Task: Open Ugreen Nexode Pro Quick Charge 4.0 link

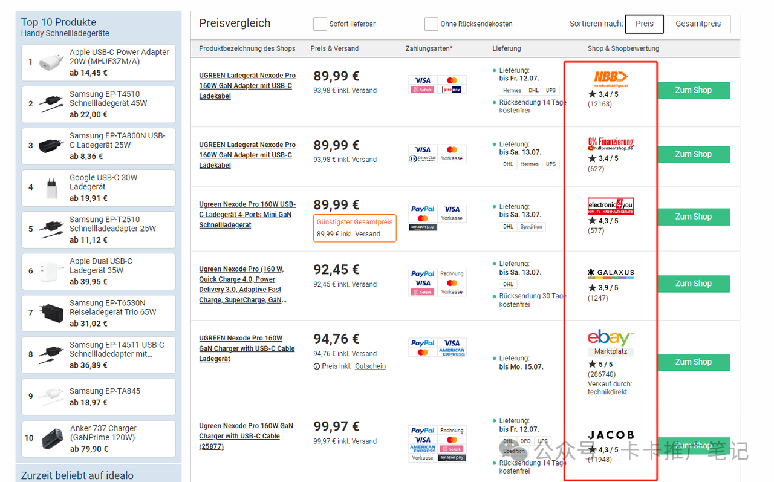Action: tap(243, 284)
